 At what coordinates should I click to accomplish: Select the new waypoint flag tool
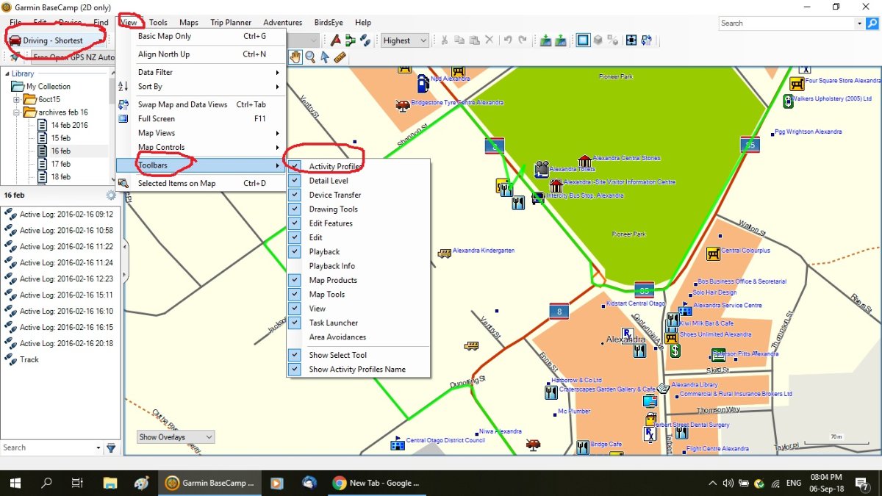pyautogui.click(x=336, y=40)
